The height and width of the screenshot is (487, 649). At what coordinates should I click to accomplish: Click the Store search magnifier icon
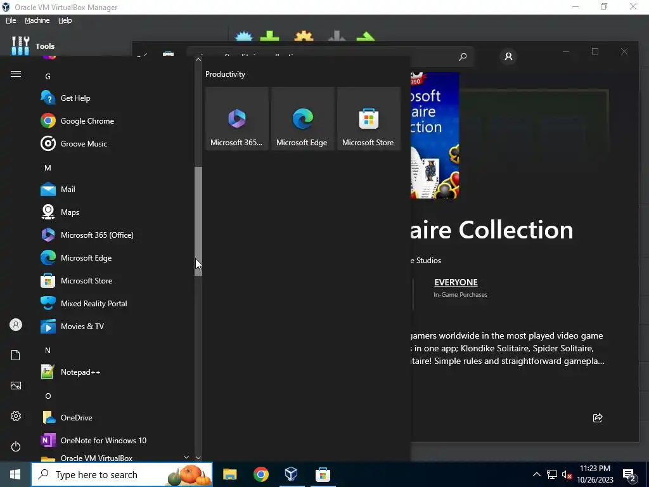(463, 56)
